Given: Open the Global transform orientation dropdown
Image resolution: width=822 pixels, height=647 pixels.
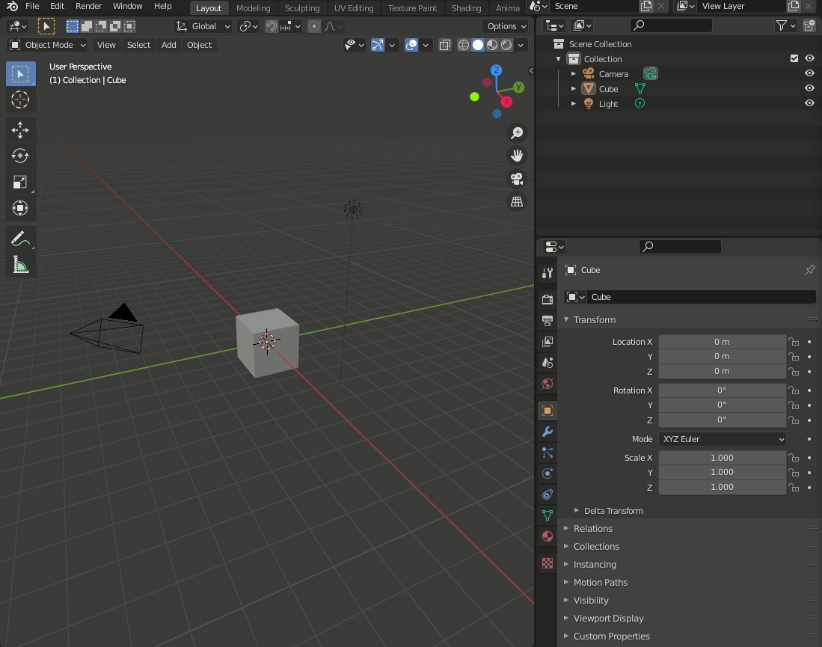Looking at the screenshot, I should click(203, 26).
